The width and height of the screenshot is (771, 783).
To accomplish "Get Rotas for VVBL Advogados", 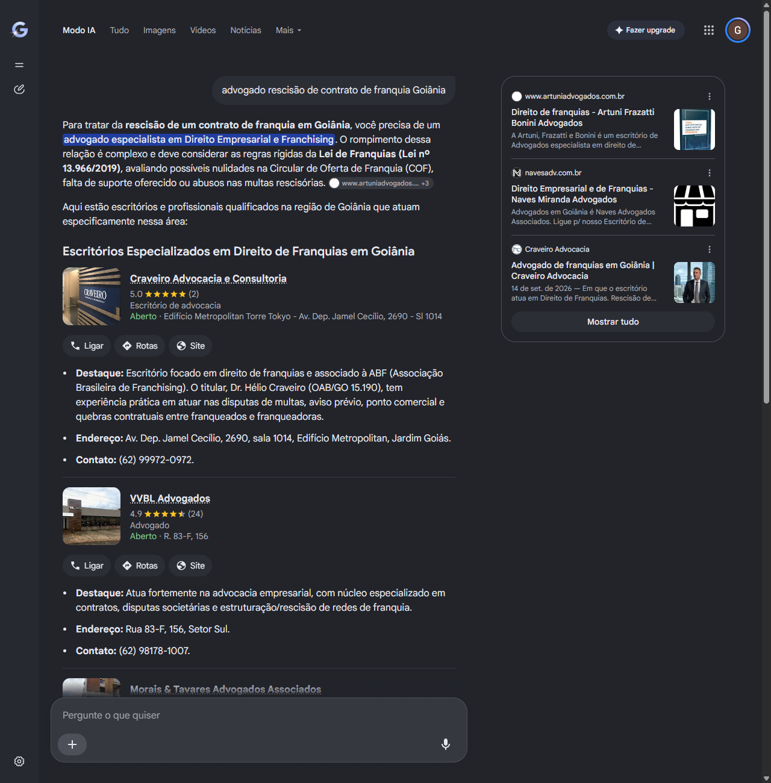I will pyautogui.click(x=140, y=566).
